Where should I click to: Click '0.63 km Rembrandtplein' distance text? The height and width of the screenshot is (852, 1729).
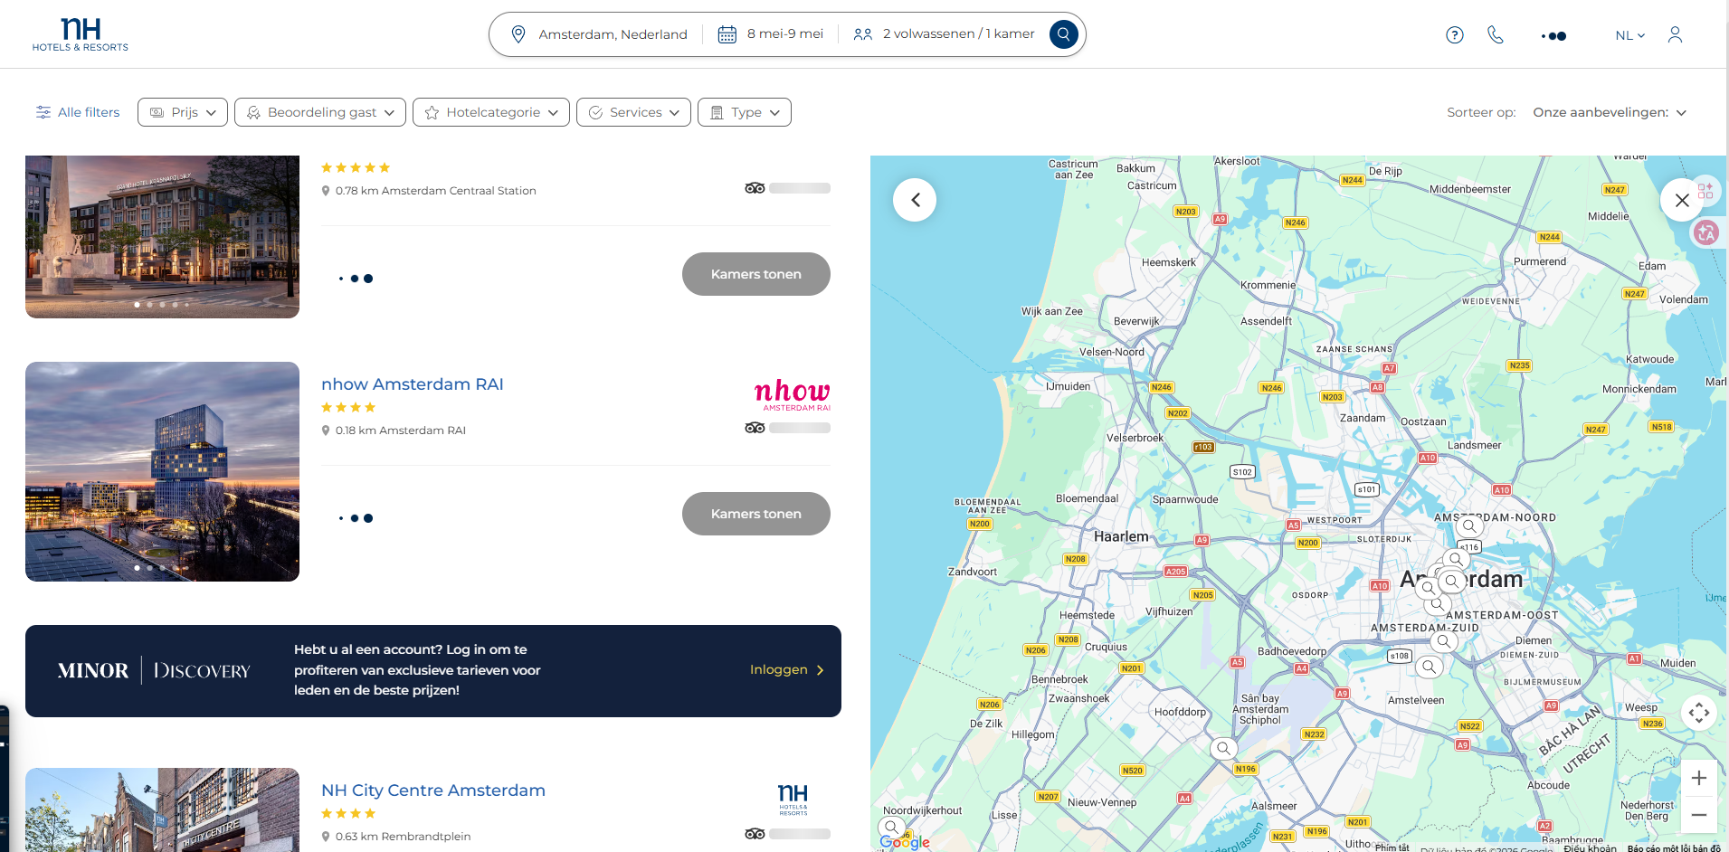(404, 837)
